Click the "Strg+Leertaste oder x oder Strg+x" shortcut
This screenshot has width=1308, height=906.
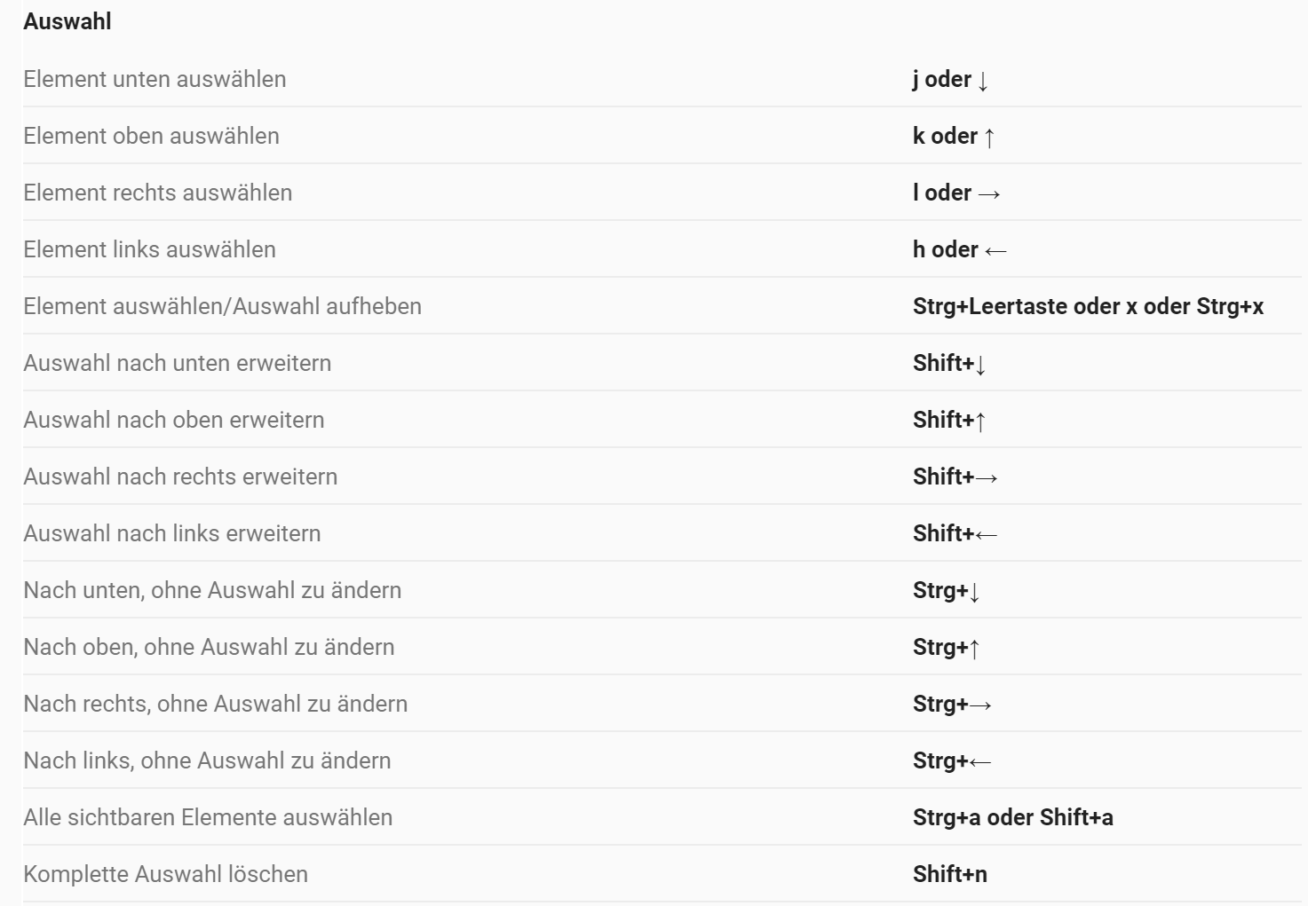click(x=1088, y=306)
